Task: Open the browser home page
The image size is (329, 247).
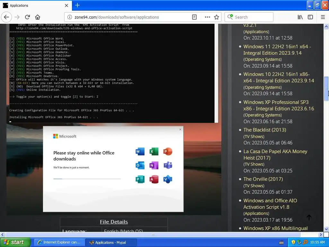Action: (x=38, y=17)
